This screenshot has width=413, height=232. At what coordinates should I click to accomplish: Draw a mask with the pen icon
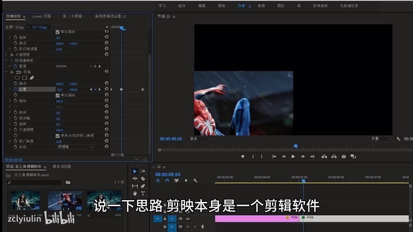[x=32, y=78]
